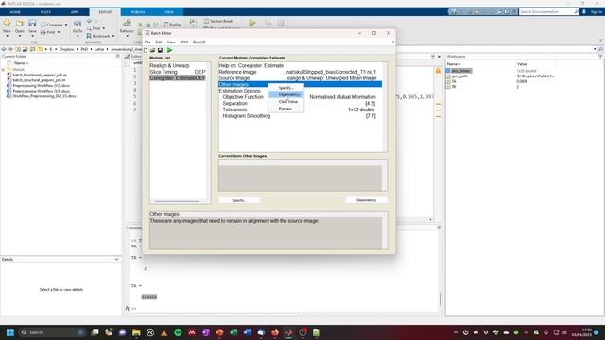Select the Reference Image row
Viewport: 605px width, 340px height.
click(x=301, y=72)
